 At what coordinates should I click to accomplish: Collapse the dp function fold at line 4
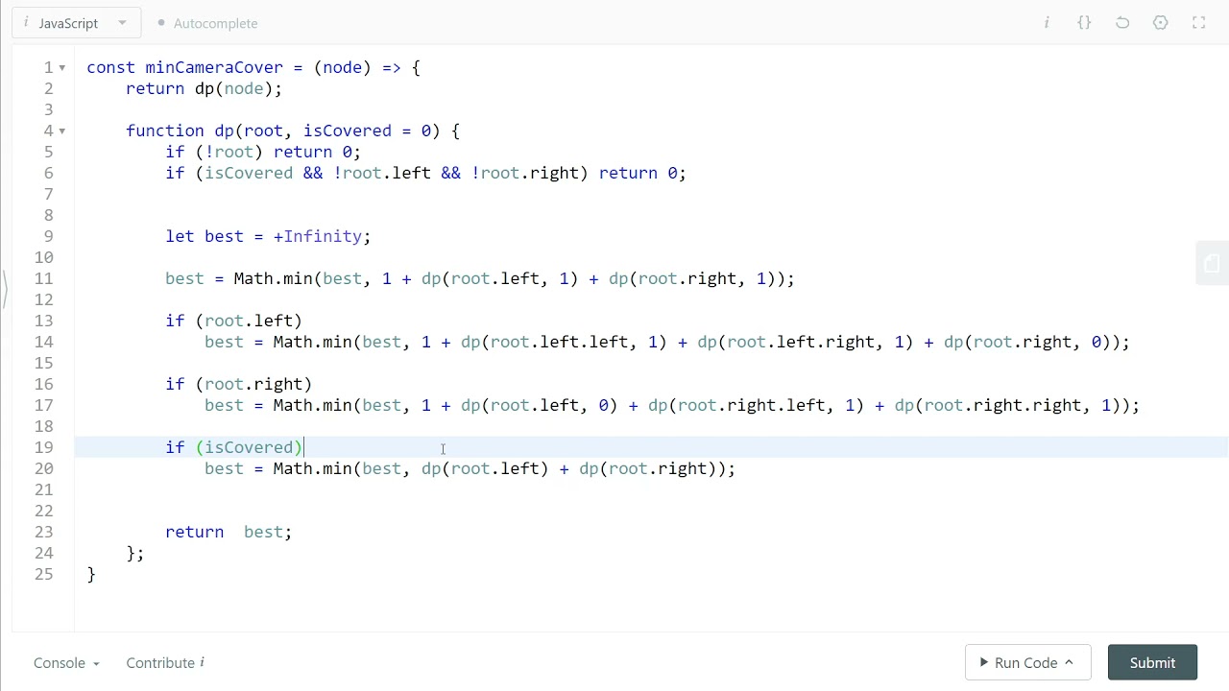coord(62,131)
